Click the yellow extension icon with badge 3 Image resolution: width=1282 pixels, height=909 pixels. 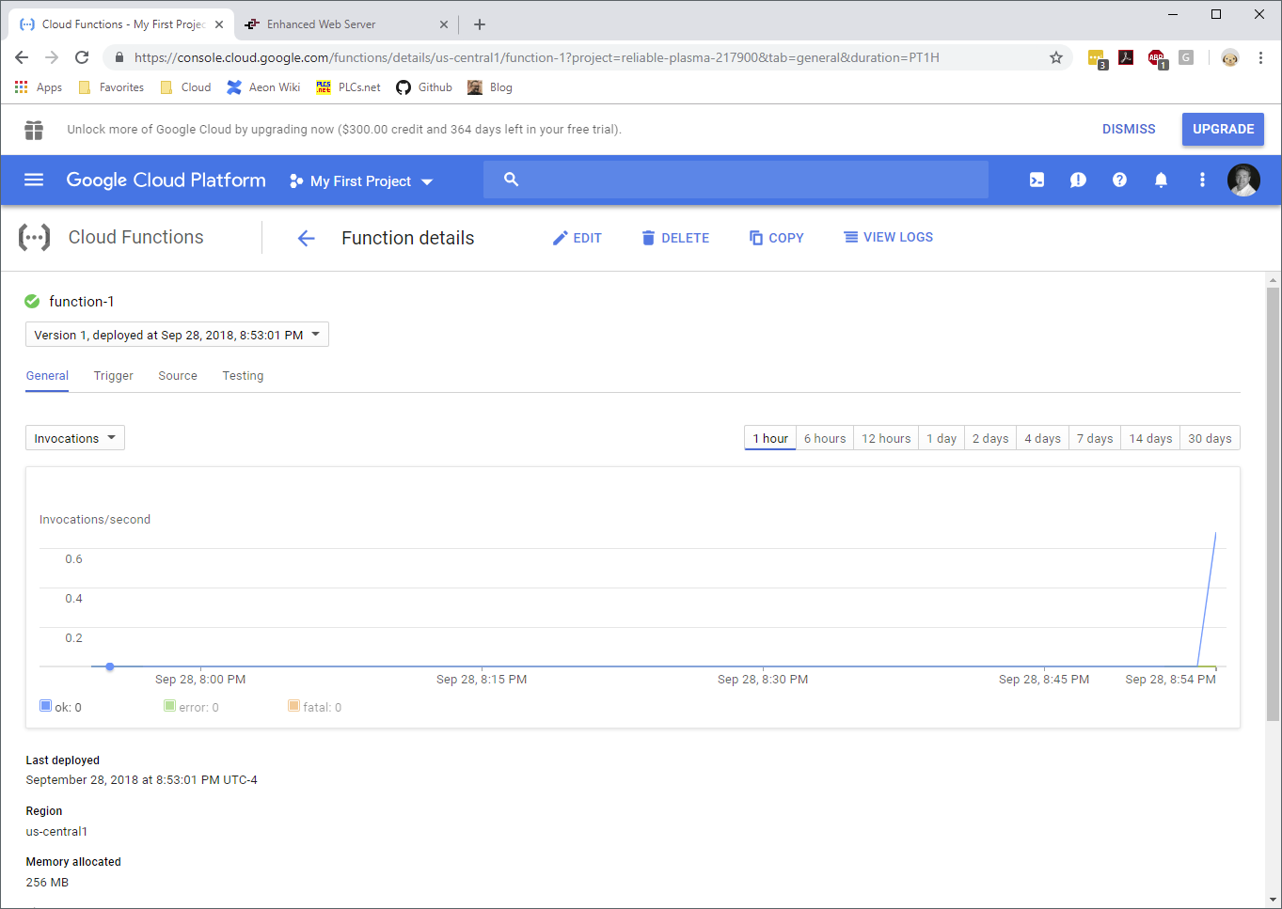[x=1097, y=58]
